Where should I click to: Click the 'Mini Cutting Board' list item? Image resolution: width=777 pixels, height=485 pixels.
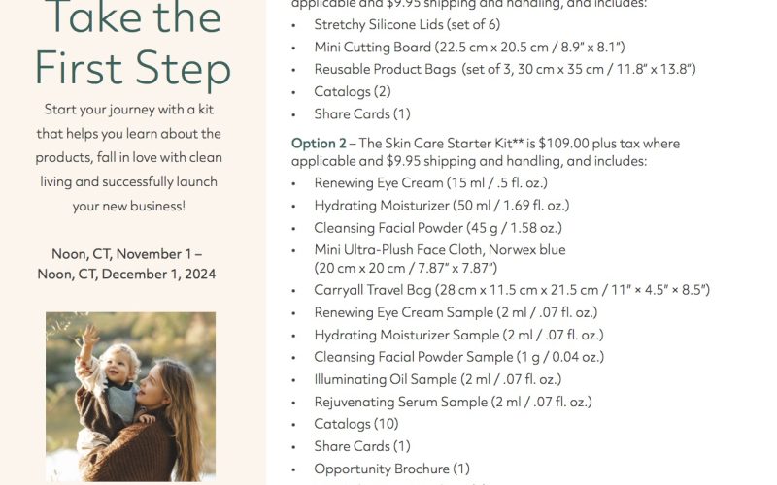(x=469, y=47)
